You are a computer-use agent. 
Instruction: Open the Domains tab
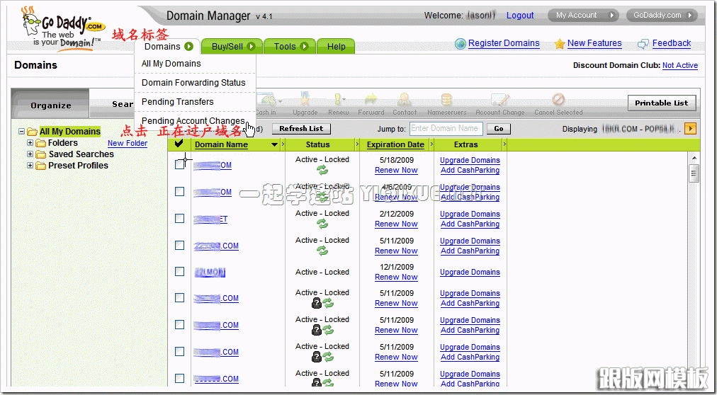(x=168, y=47)
